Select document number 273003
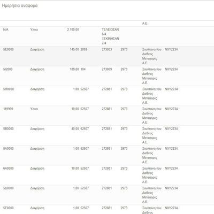The image size is (214, 214). tap(107, 49)
